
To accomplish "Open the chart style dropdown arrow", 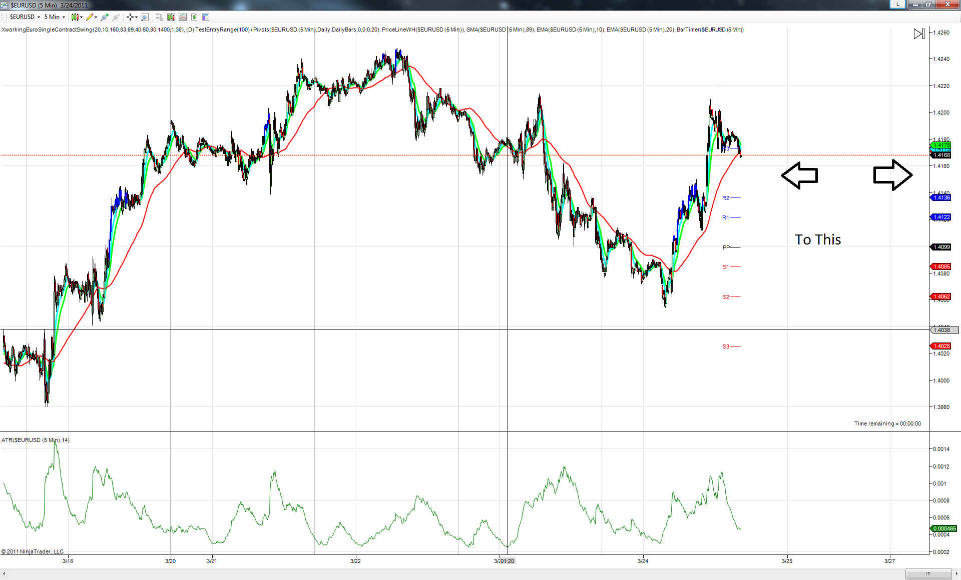I will [81, 17].
